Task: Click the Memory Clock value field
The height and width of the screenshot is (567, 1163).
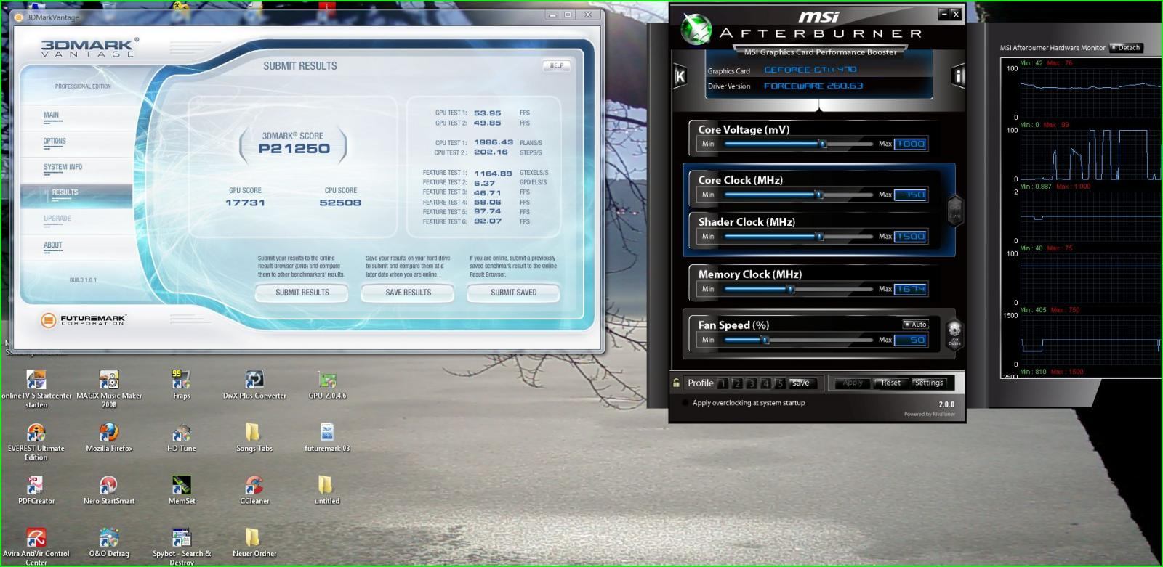Action: pos(911,289)
